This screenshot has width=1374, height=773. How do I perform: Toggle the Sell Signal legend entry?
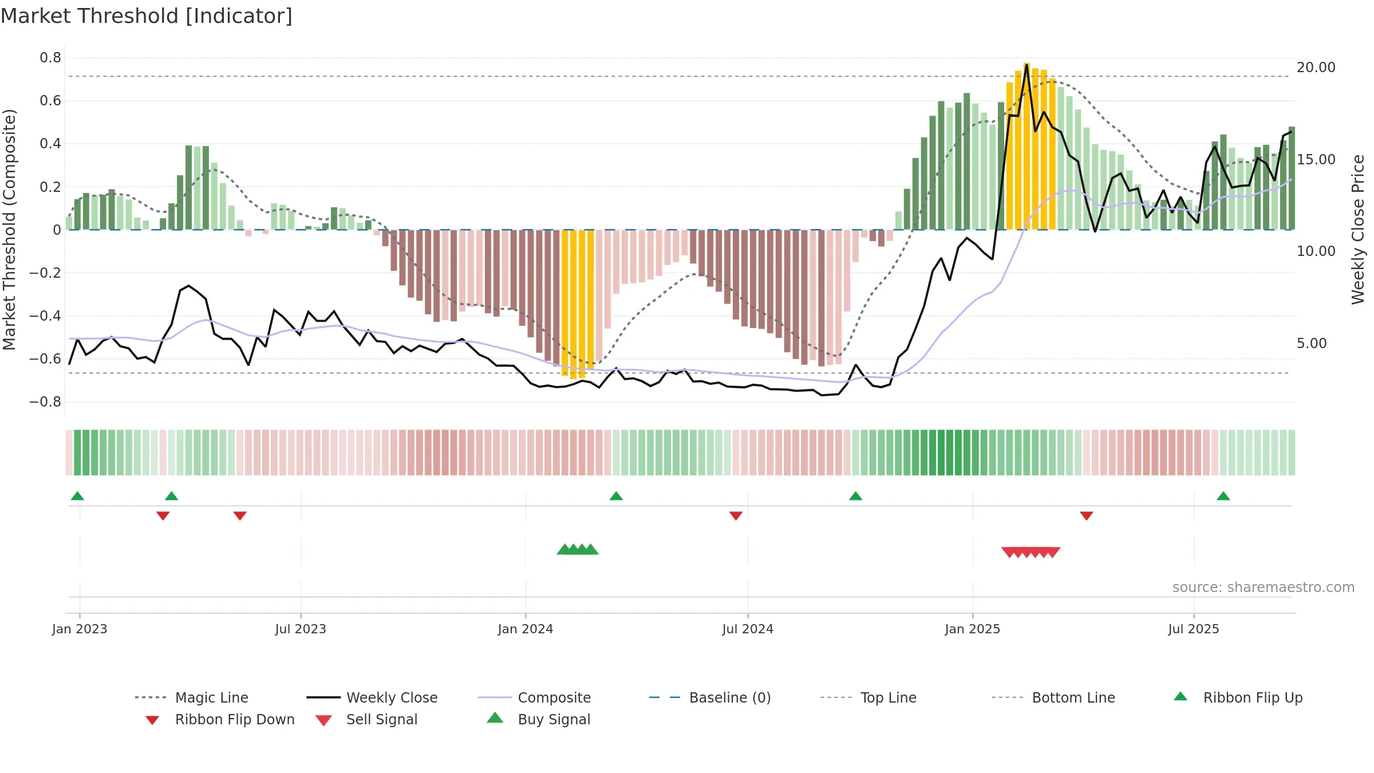pyautogui.click(x=366, y=719)
